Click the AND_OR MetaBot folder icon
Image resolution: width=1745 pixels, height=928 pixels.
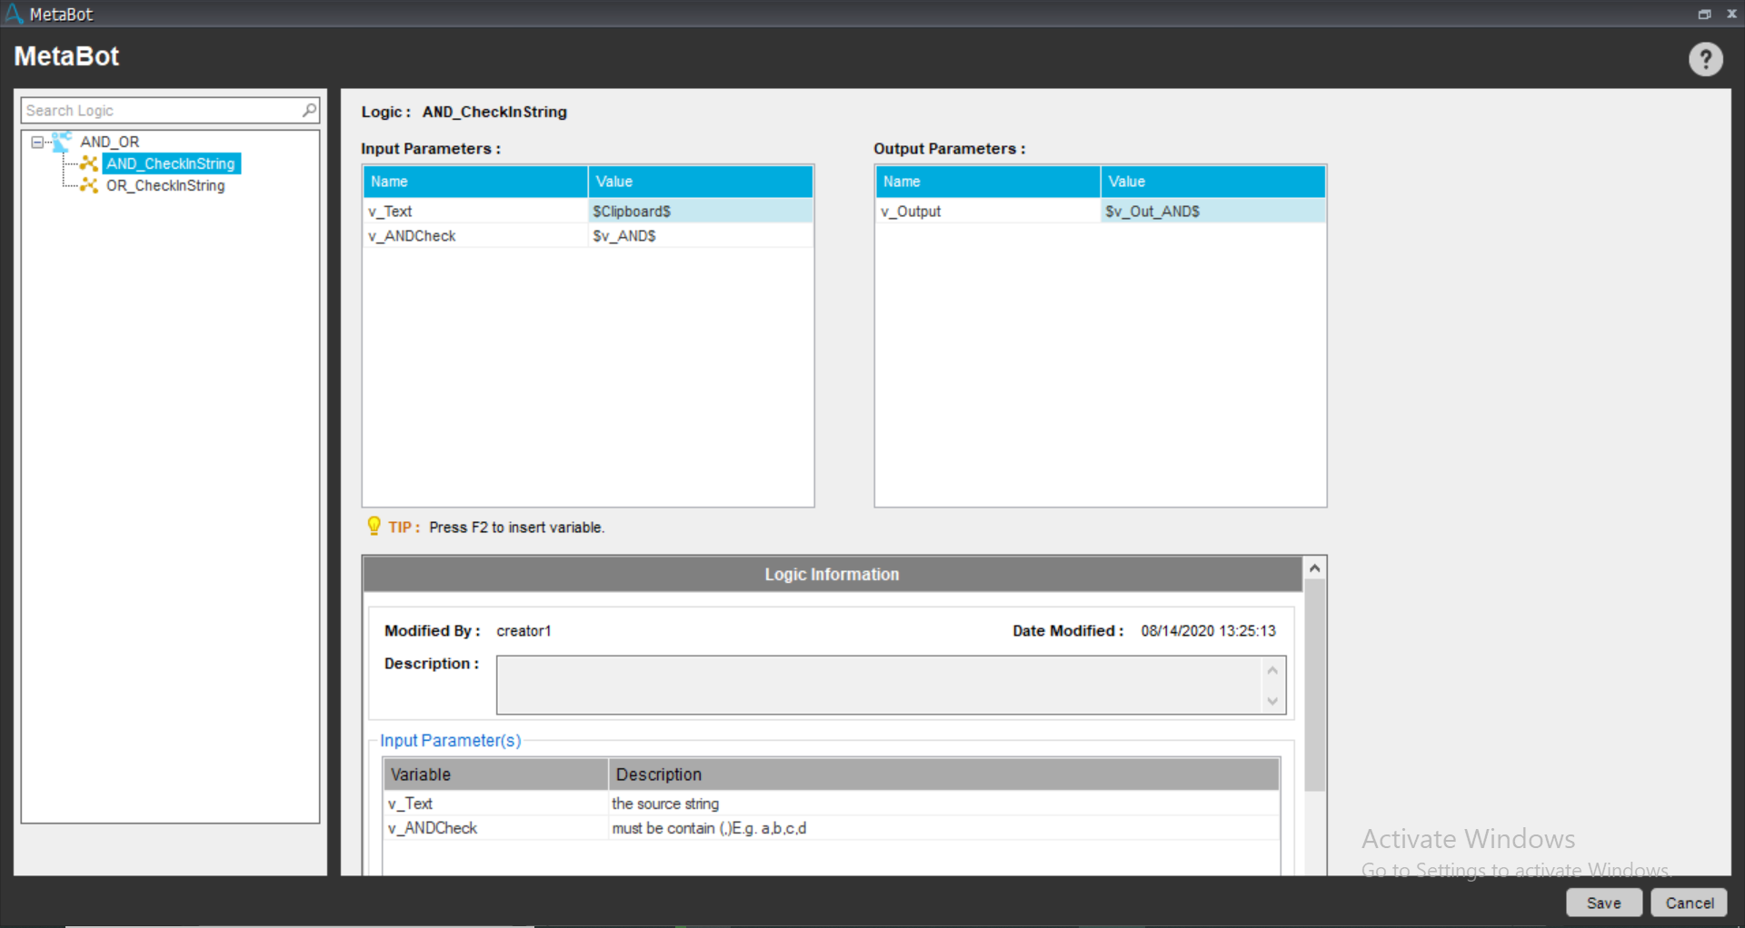[x=62, y=142]
